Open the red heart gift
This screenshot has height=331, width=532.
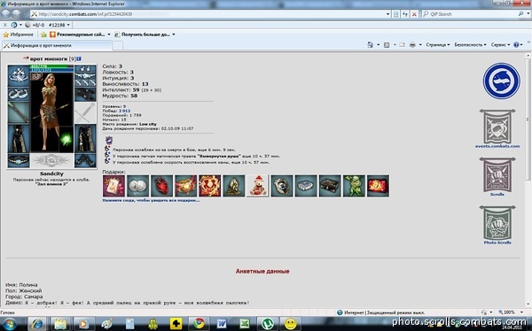(162, 186)
